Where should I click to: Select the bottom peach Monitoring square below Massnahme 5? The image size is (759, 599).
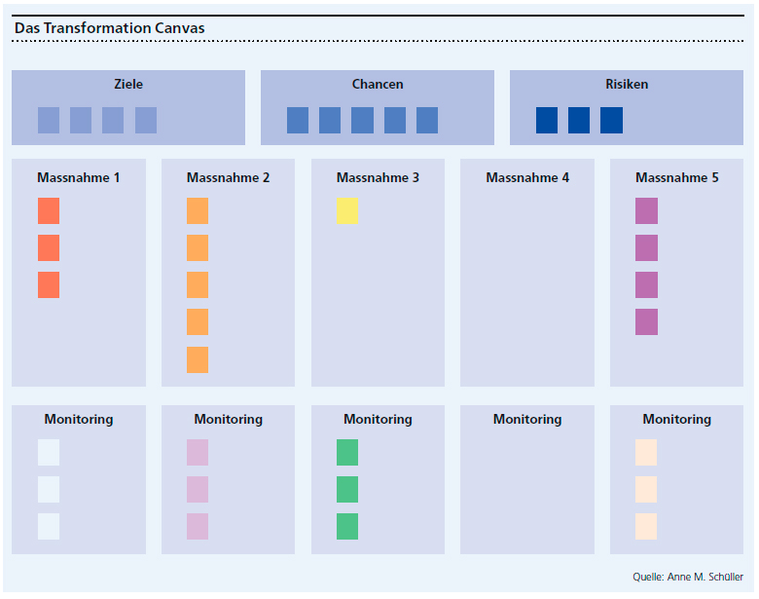coord(646,526)
